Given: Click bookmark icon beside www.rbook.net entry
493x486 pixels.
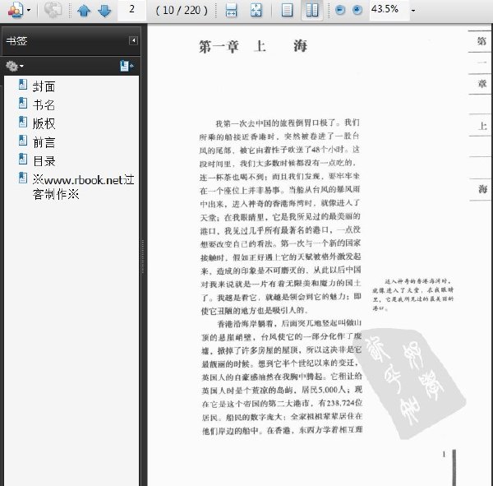Looking at the screenshot, I should point(23,178).
